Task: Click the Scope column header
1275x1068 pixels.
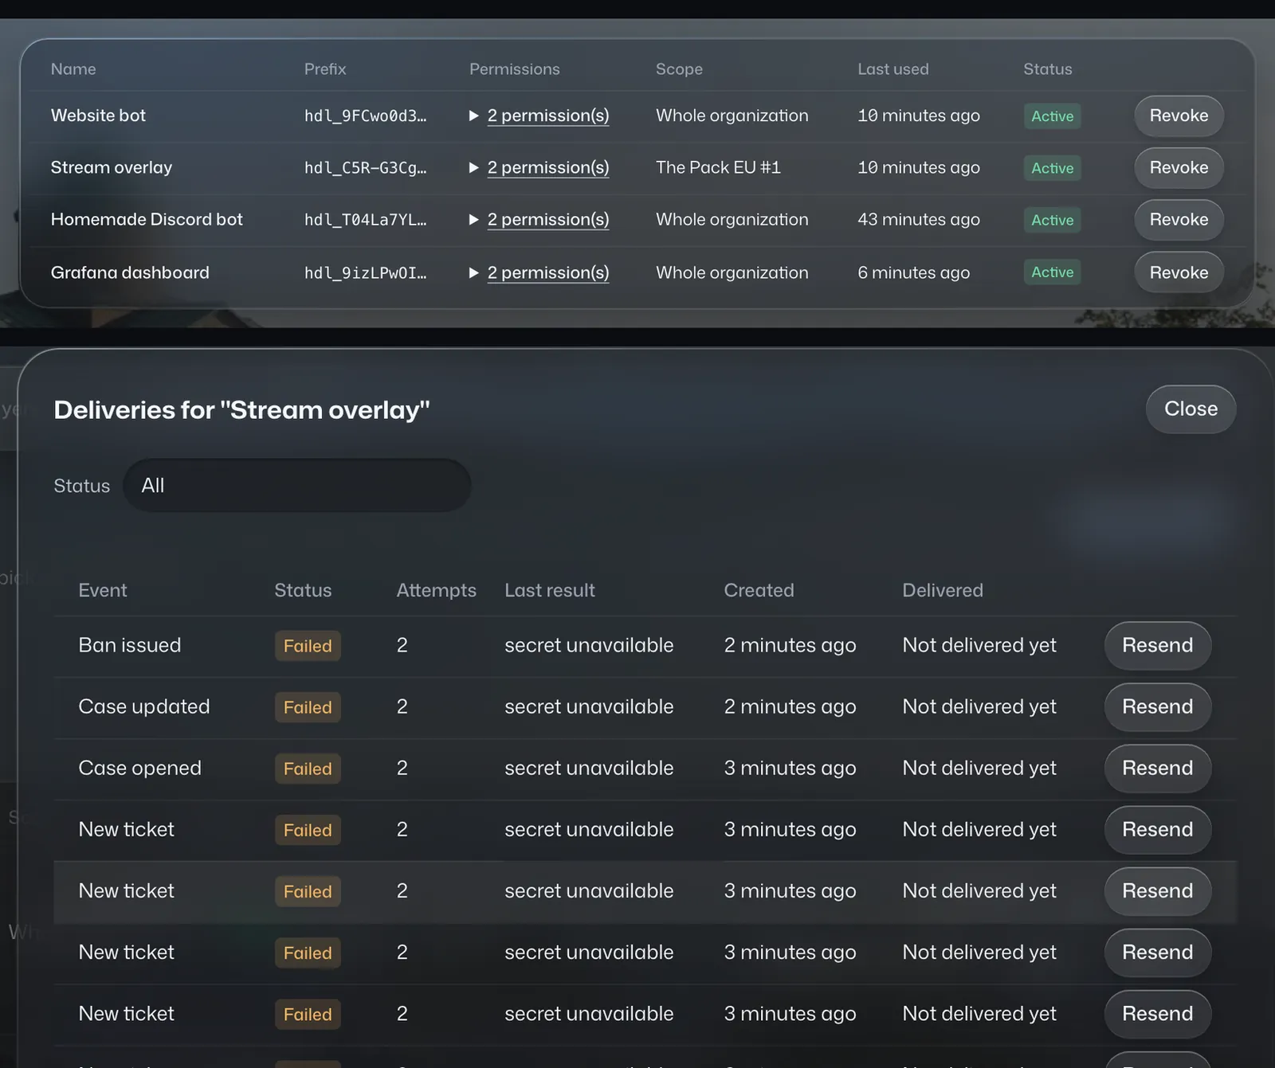Action: point(679,69)
